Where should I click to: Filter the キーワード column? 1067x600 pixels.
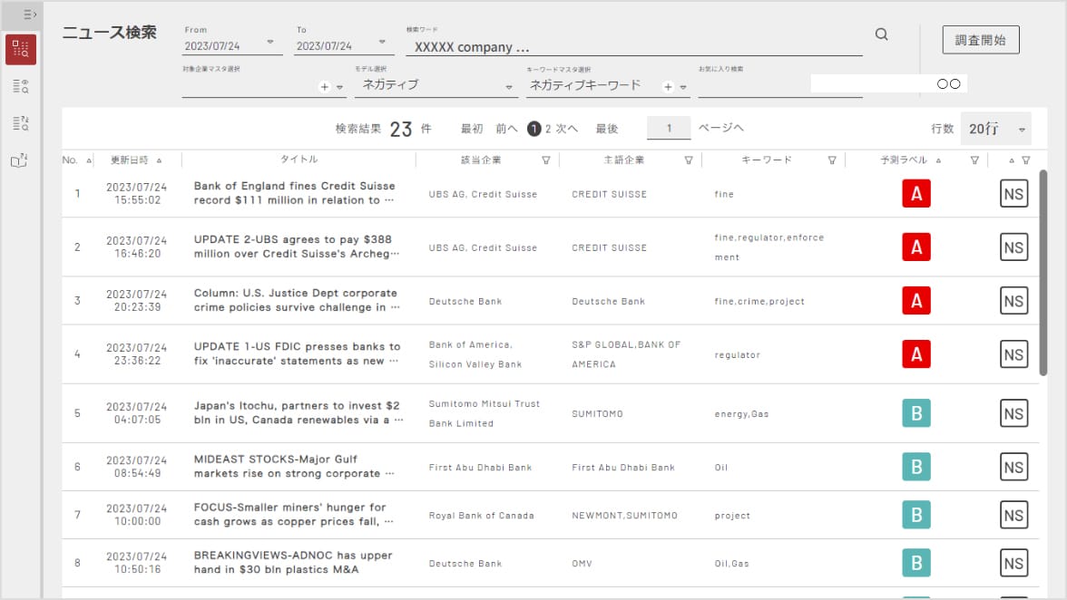tap(831, 160)
